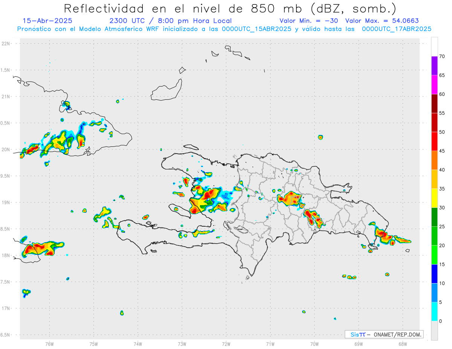Click the purple 65-70 dBZ colorbar segment
Image resolution: width=452 pixels, height=349 pixels.
click(434, 66)
